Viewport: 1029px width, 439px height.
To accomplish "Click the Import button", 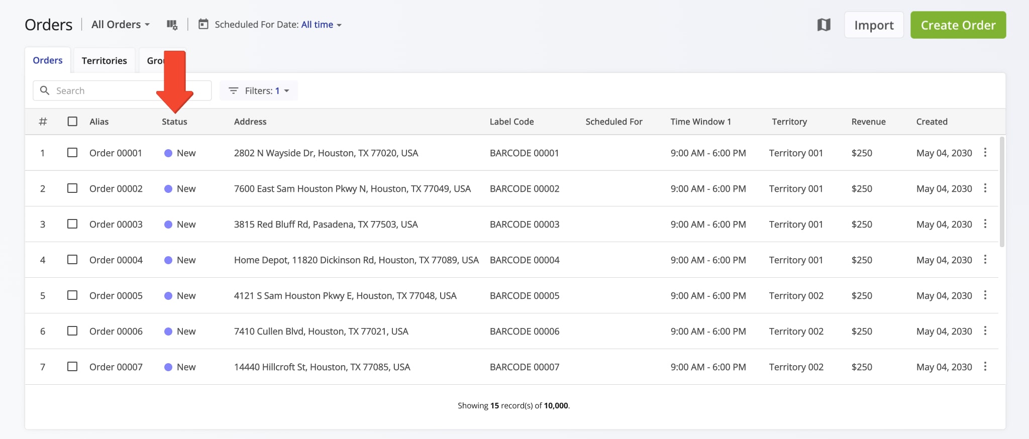I will 874,25.
